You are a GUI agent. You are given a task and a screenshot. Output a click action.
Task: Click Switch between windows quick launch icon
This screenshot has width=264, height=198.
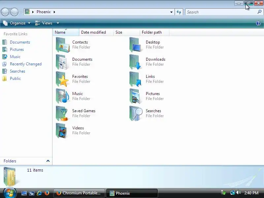click(32, 193)
